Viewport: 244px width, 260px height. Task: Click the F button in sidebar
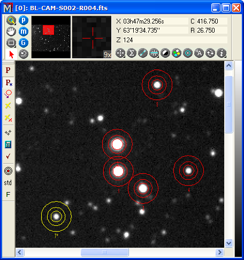[x=8, y=194]
